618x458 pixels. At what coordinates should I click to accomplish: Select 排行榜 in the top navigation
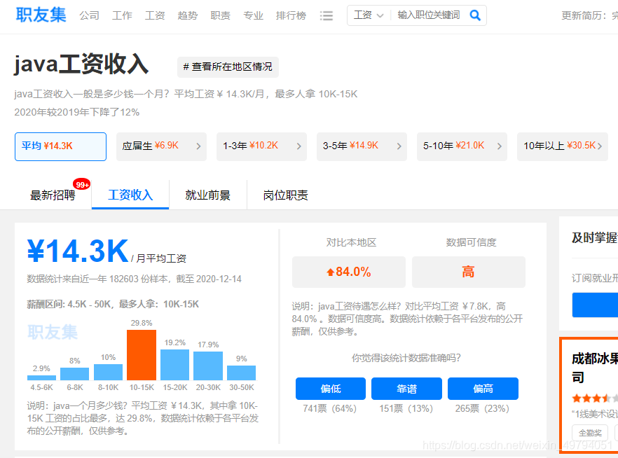(291, 15)
